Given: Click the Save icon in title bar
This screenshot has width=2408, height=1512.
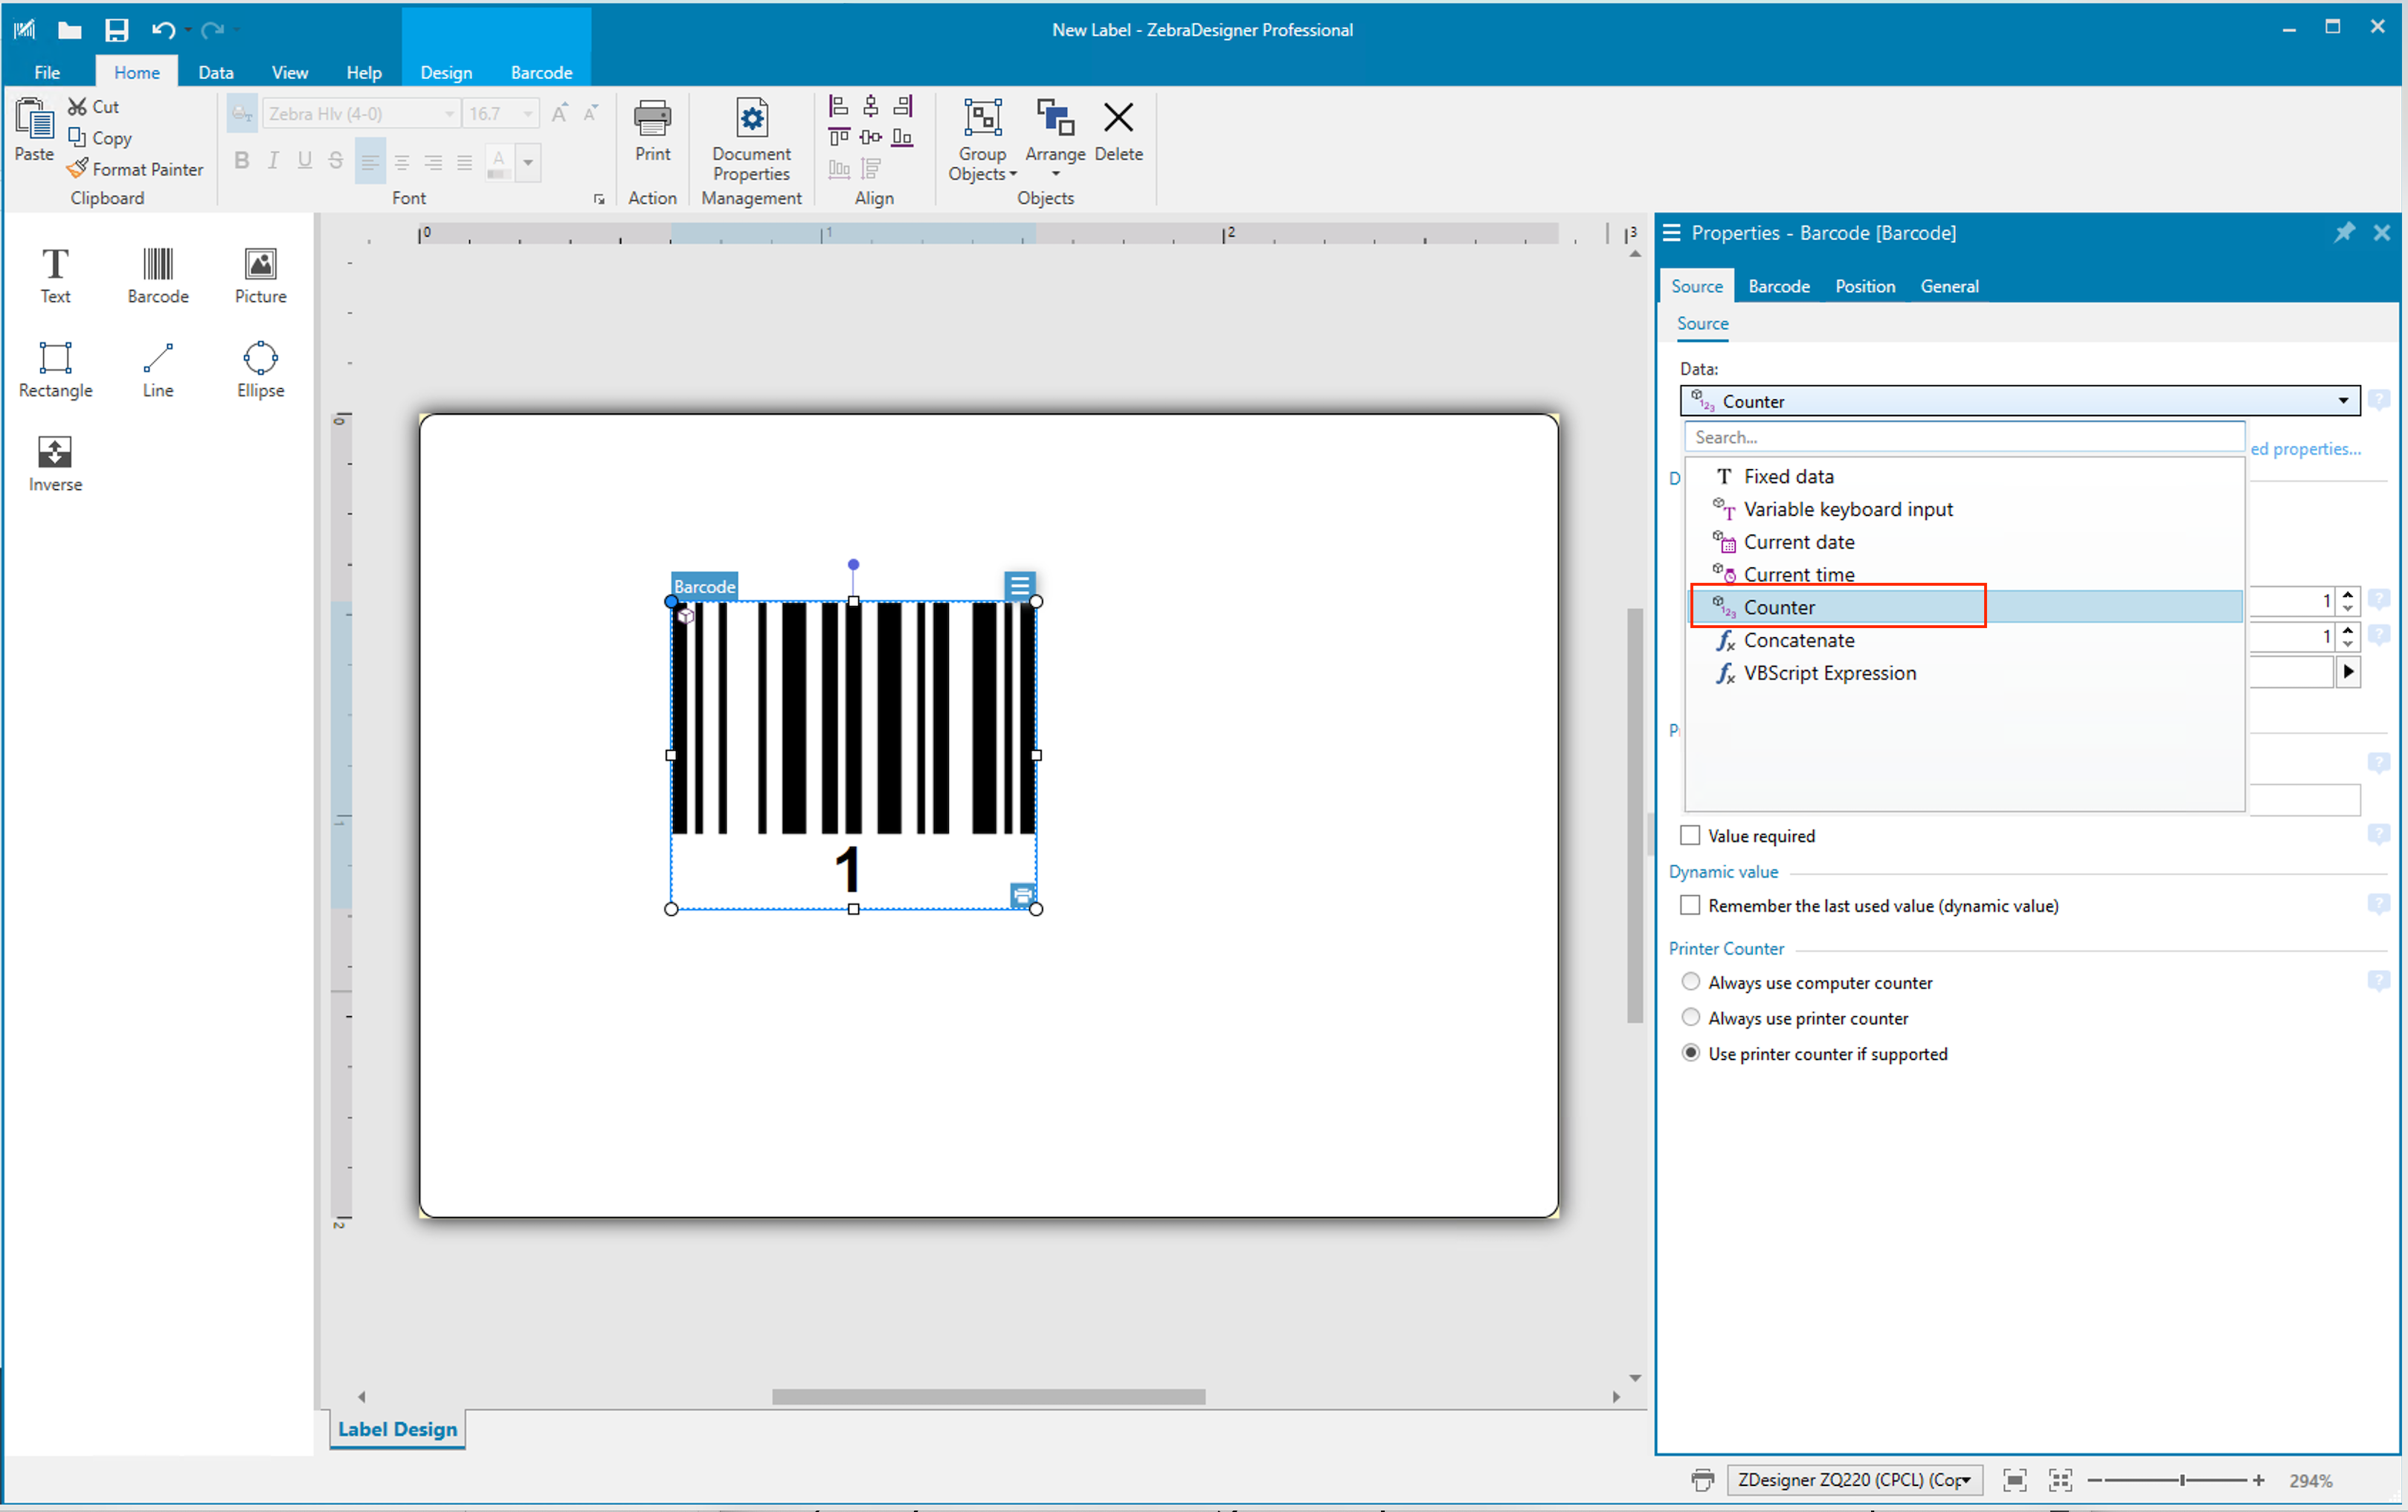Looking at the screenshot, I should click(117, 30).
